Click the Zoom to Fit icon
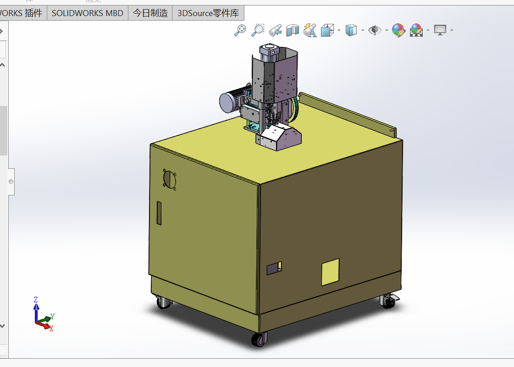 [240, 30]
